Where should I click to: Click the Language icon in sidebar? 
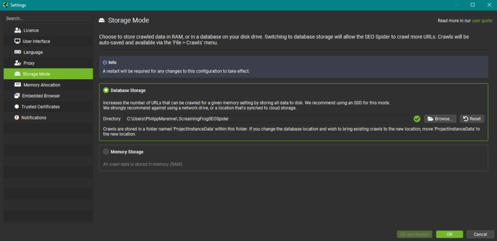18,52
